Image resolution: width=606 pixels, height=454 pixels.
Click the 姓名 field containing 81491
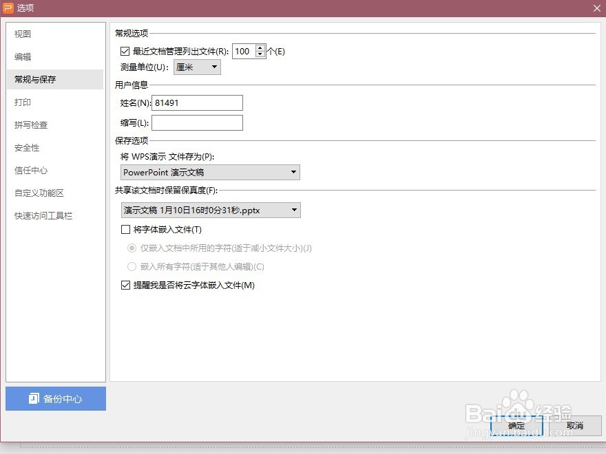coord(197,103)
